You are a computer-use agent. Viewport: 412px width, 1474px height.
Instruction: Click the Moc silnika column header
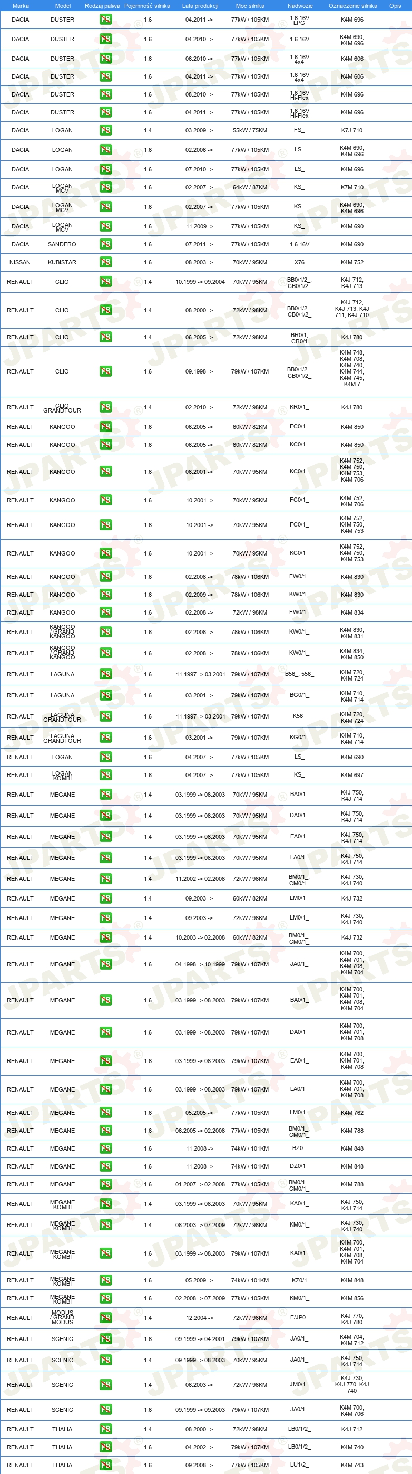click(250, 6)
